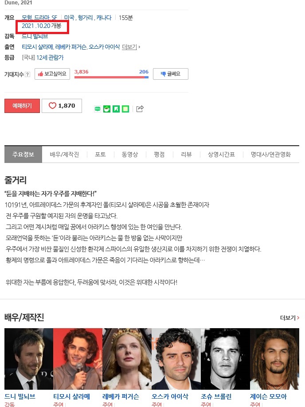Expand cast list with 더보기 arrow
The image size is (305, 407).
tap(131, 47)
